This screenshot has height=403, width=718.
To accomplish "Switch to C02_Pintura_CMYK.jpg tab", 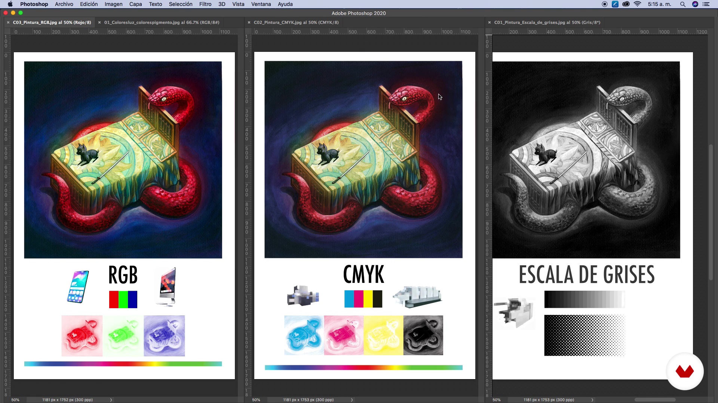I will tap(296, 22).
